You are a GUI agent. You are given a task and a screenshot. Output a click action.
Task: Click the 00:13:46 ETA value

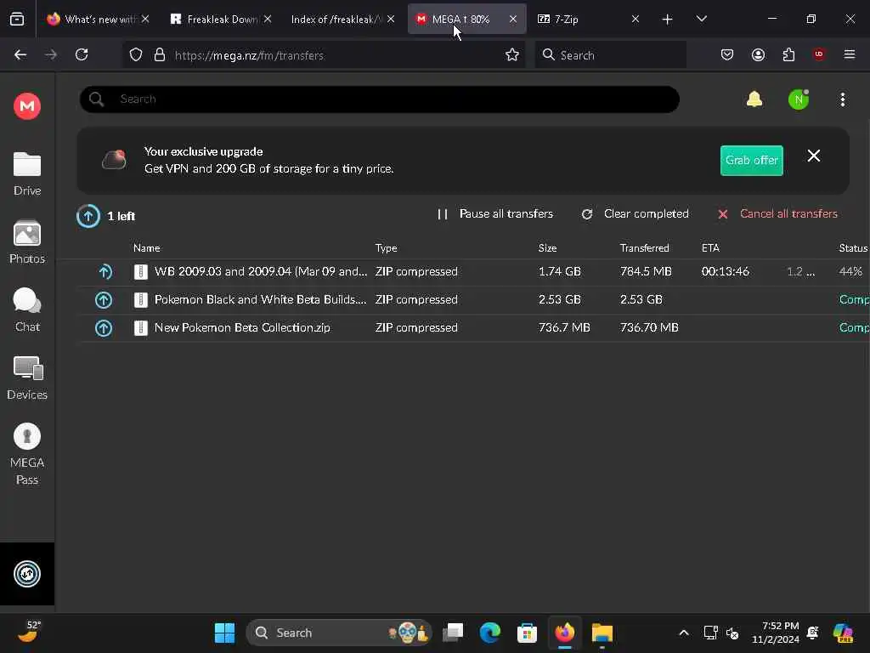tap(726, 271)
